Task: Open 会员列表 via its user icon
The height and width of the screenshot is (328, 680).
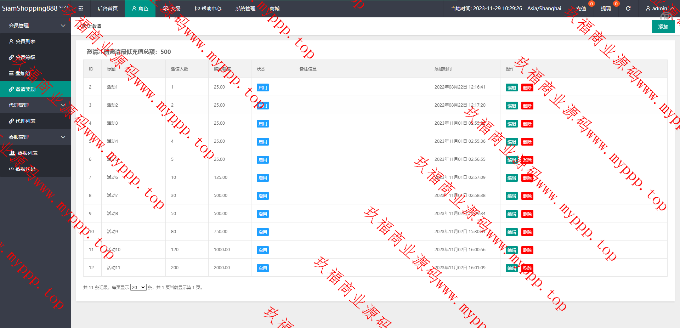Action: coord(11,41)
